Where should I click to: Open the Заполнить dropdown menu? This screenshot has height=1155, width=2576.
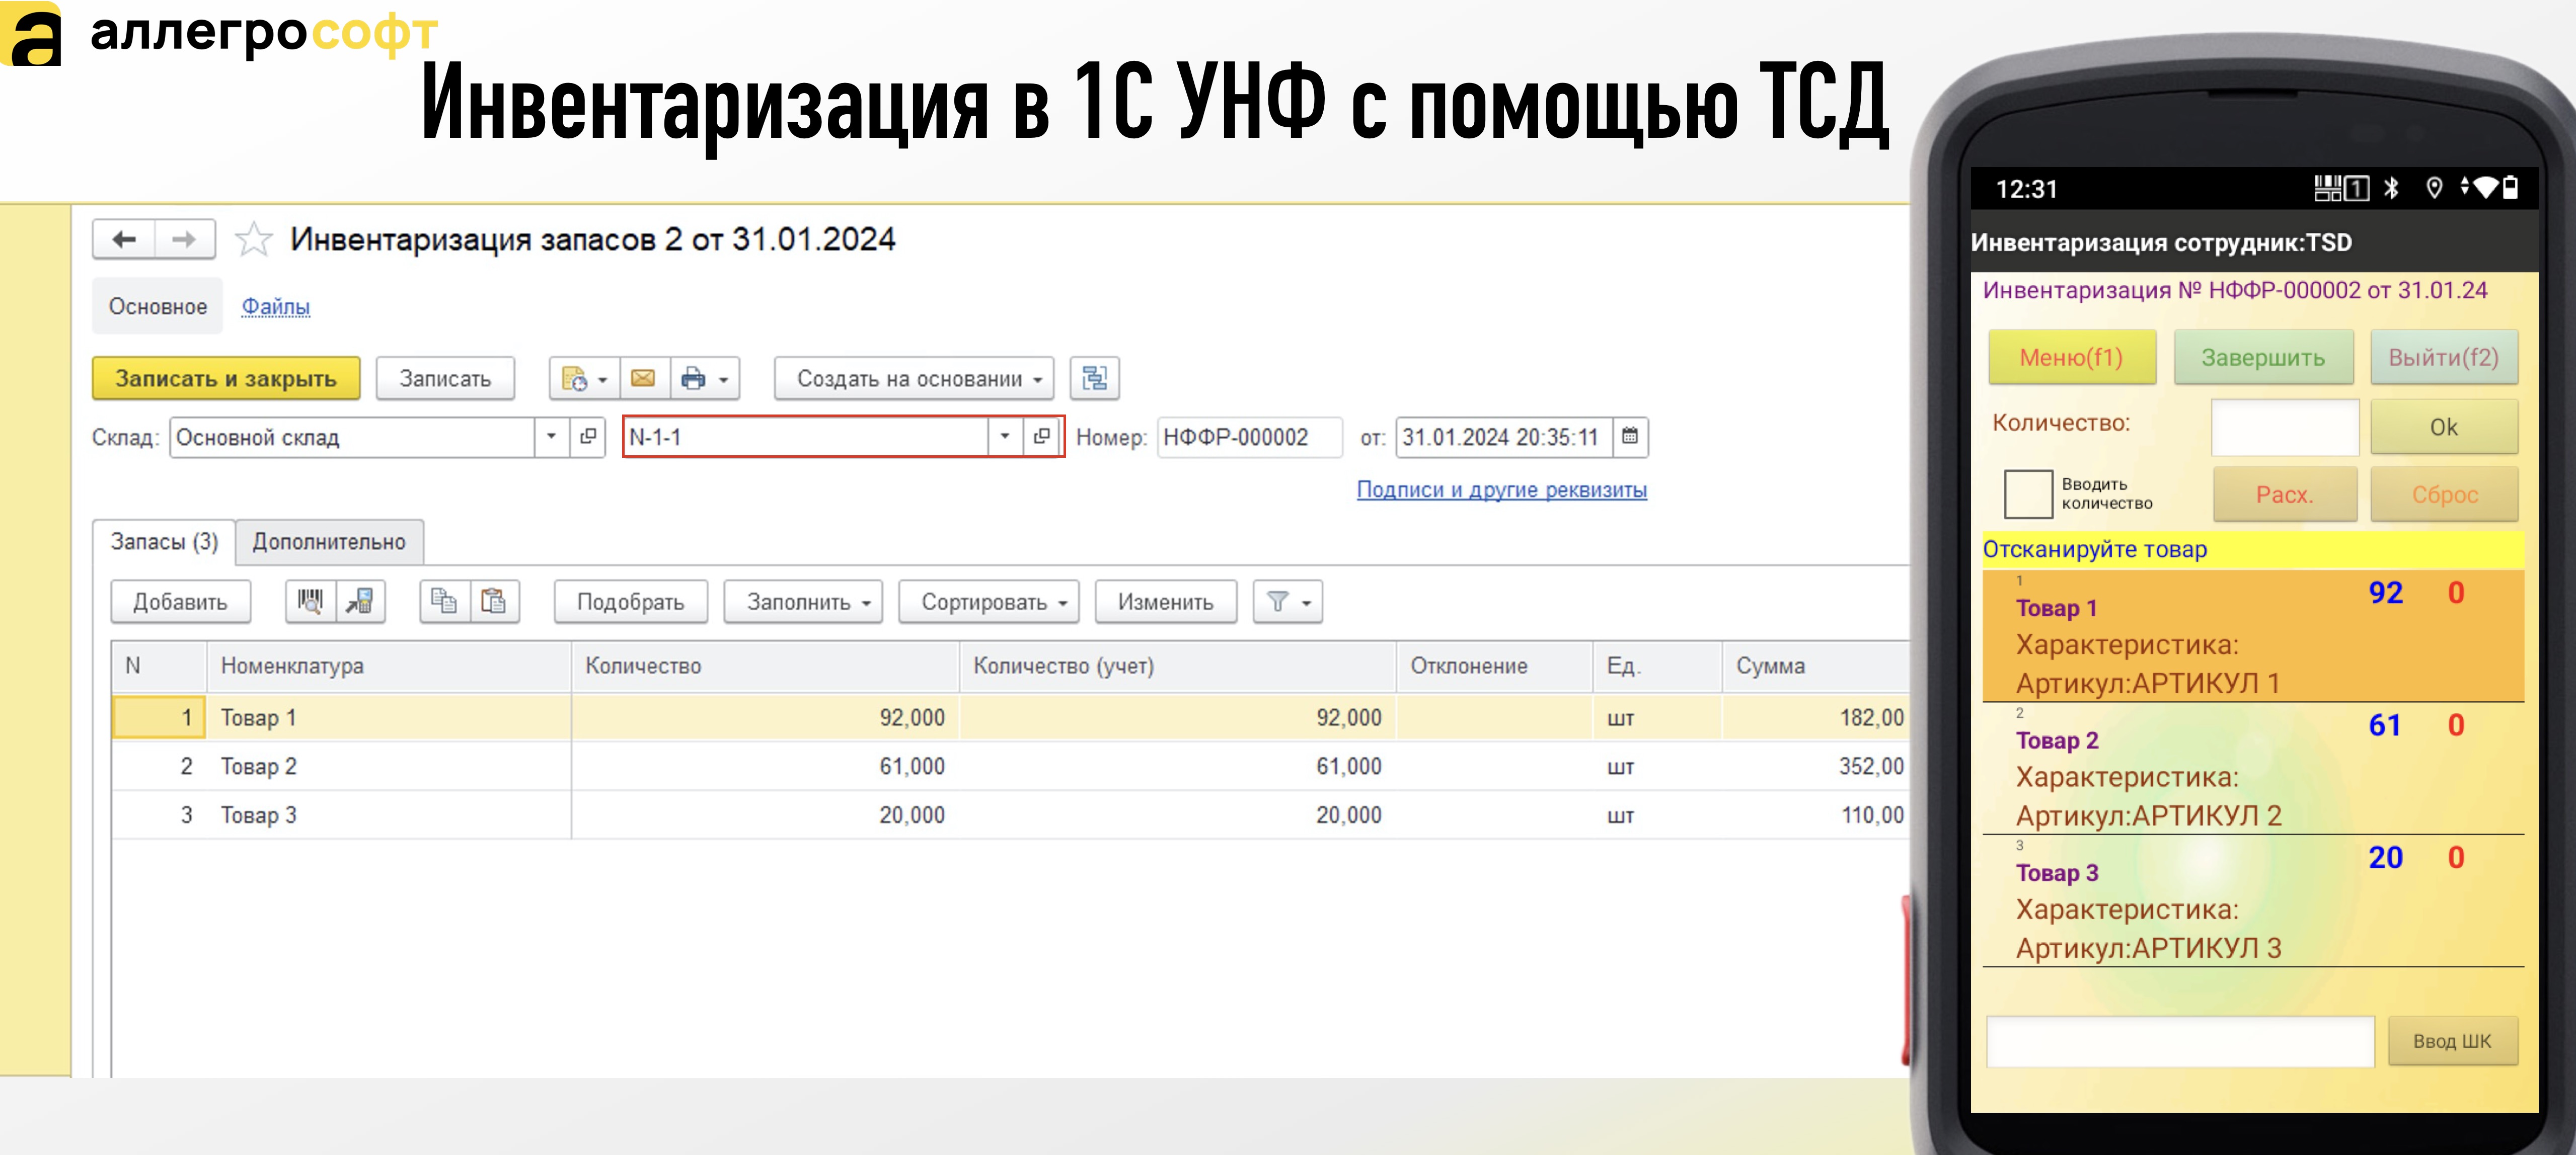click(x=803, y=602)
